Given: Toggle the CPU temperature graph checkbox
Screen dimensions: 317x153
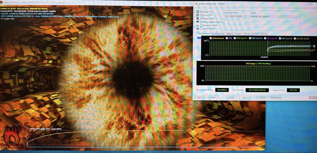Looking at the screenshot, I should coord(227,38).
